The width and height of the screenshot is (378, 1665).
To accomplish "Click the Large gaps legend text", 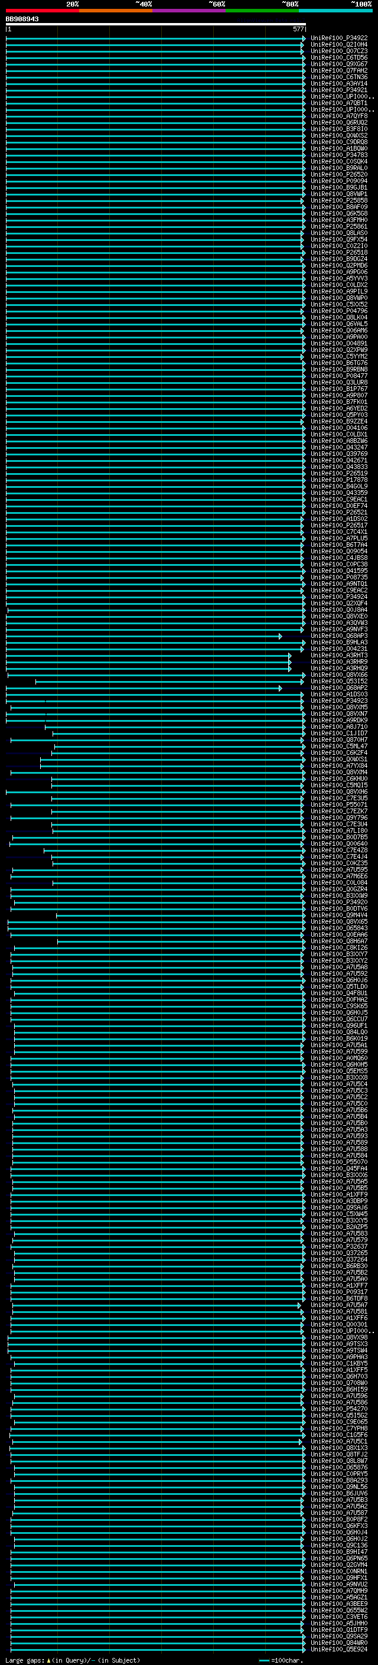I will [x=73, y=1660].
